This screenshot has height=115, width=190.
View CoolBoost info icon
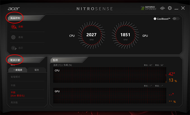[155, 19]
